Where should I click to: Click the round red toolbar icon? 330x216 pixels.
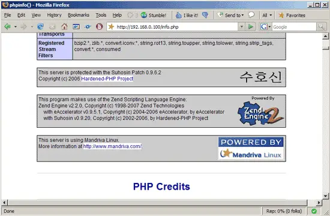(x=100, y=26)
